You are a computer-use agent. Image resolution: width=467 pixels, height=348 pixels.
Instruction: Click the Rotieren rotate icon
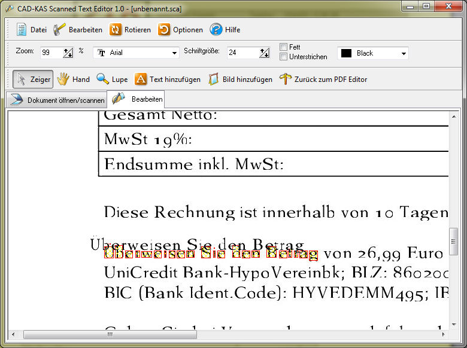tap(116, 30)
